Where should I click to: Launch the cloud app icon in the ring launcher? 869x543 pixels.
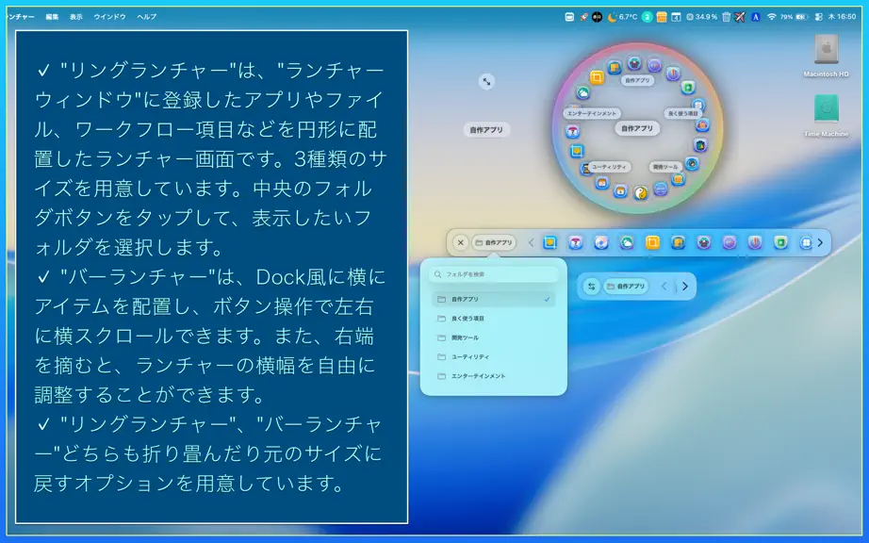tap(582, 92)
